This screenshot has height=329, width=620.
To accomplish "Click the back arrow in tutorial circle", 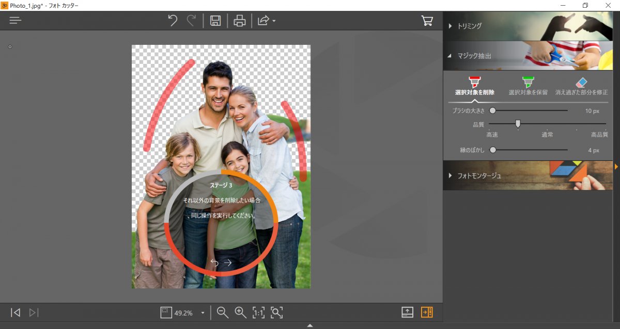I will (214, 262).
